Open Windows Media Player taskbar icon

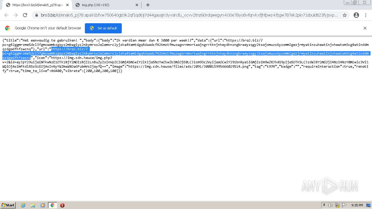43,205
